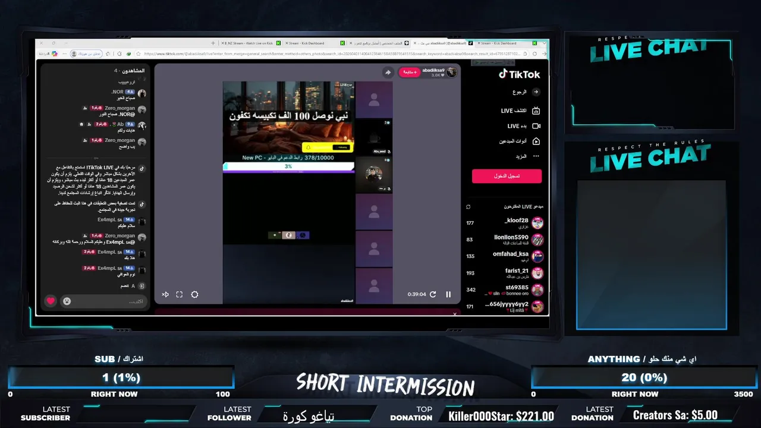This screenshot has height=428, width=761.
Task: Click the Ab username with level 9 badge
Action: [121, 124]
